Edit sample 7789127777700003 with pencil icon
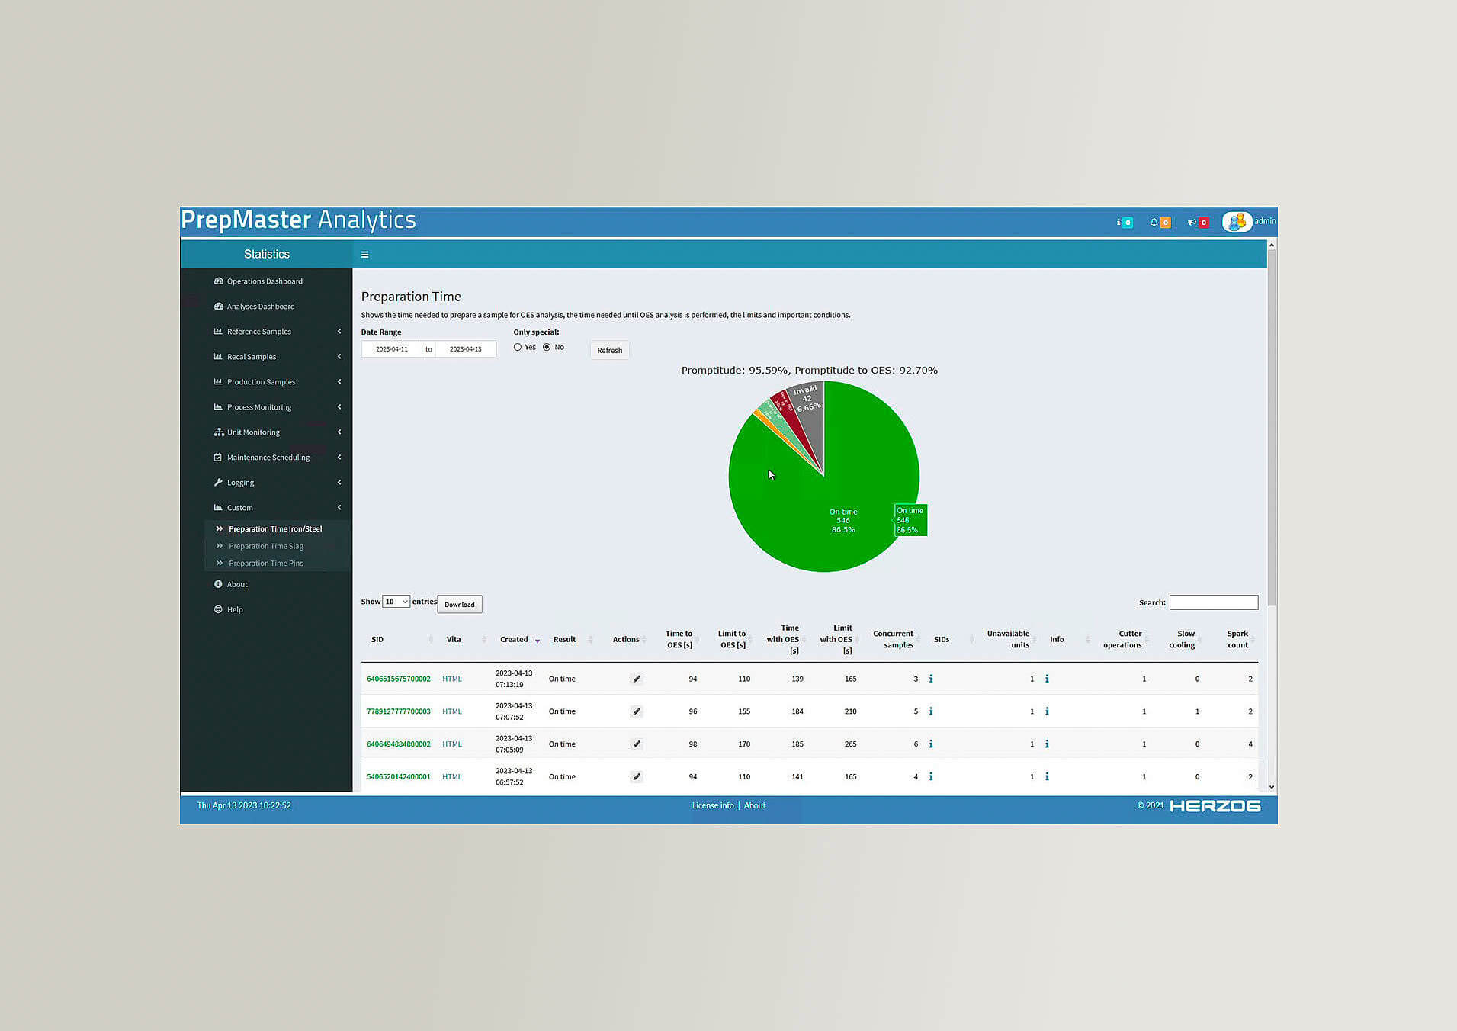Image resolution: width=1457 pixels, height=1031 pixels. click(x=637, y=711)
